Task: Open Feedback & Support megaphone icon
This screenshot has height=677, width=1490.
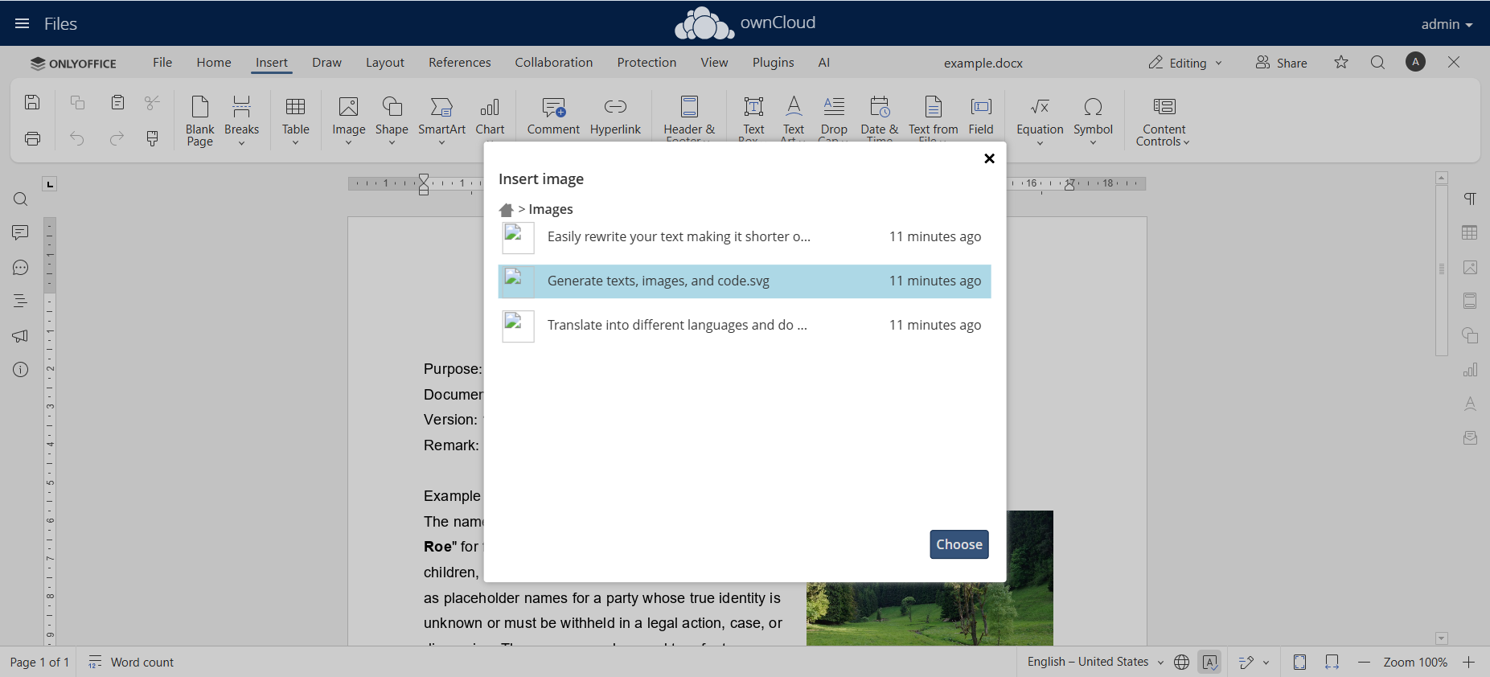Action: pyautogui.click(x=21, y=336)
